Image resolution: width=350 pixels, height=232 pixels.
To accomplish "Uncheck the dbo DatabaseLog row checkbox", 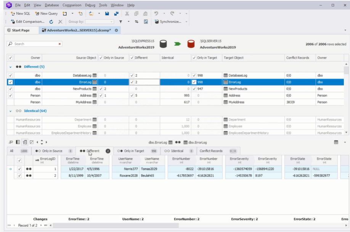I will coord(10,75).
